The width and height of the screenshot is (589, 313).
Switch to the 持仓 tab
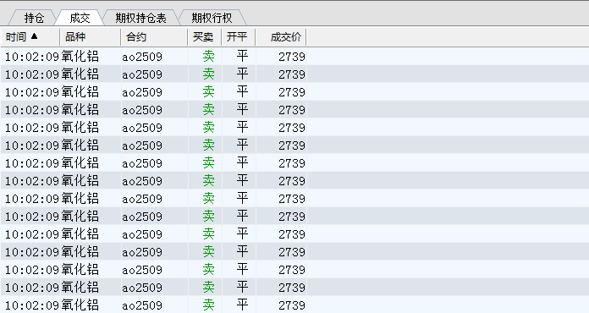[34, 18]
